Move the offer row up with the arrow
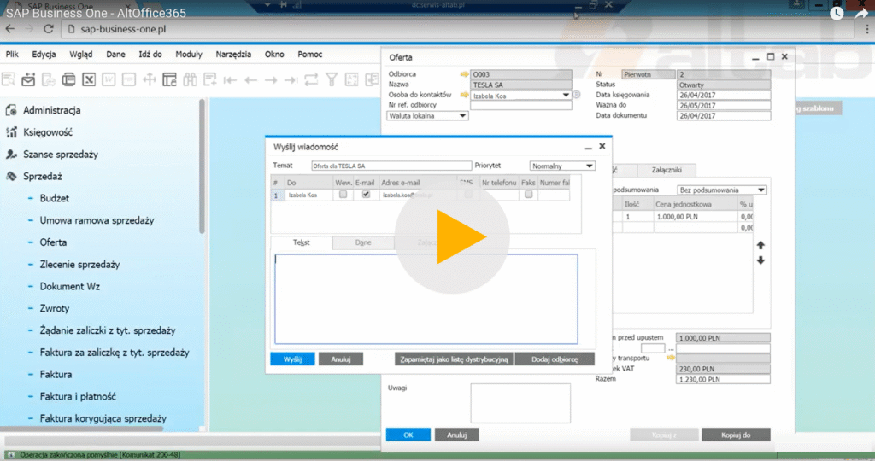 coord(760,245)
